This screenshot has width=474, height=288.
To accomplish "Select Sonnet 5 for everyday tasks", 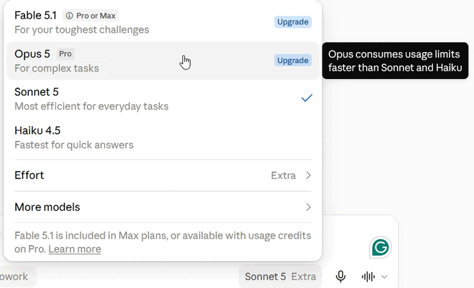I will (x=163, y=99).
